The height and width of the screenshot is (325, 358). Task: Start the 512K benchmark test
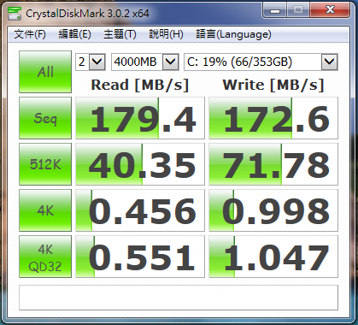coord(45,164)
